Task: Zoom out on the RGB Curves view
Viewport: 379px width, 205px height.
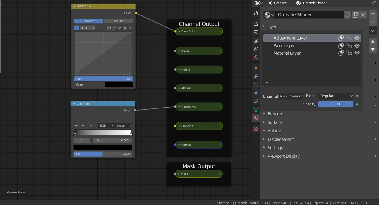Action: click(x=114, y=28)
